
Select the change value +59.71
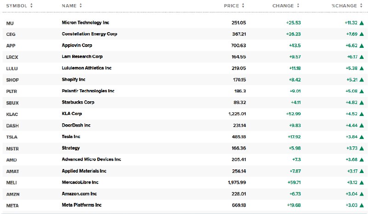coord(294,183)
